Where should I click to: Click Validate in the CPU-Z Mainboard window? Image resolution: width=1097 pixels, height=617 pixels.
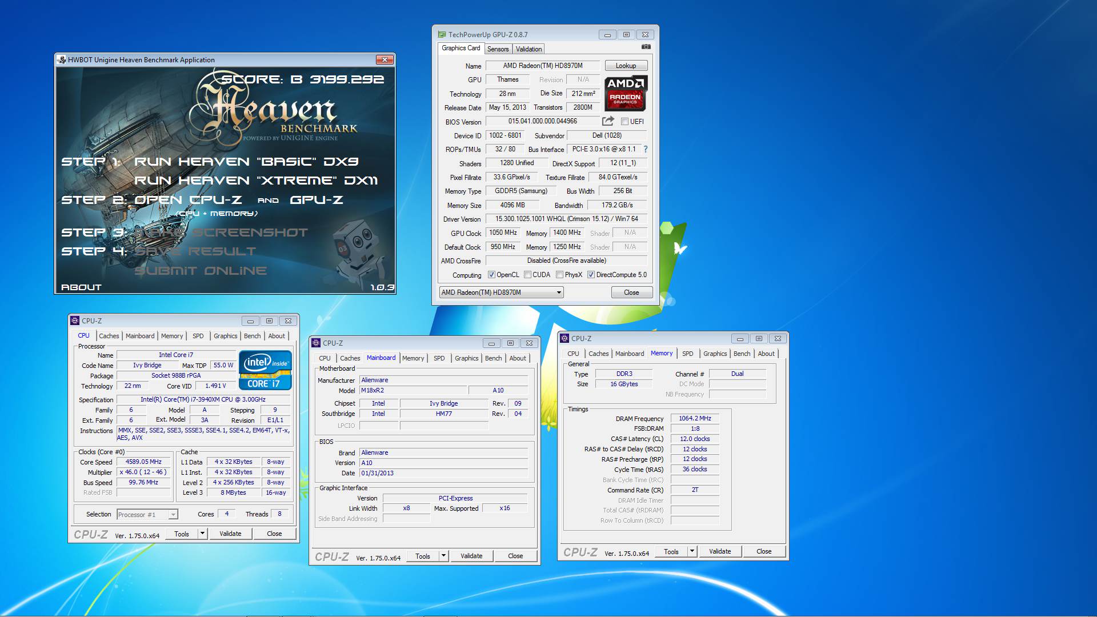(x=471, y=556)
